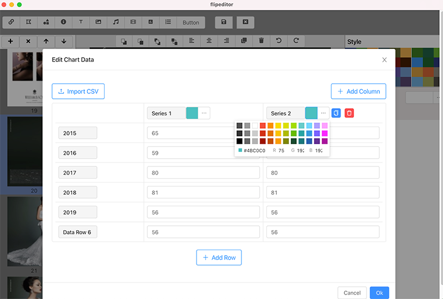Click the list icon in toolbar

click(x=168, y=22)
